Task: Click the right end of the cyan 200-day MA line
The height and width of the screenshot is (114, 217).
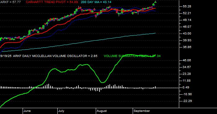Action: point(155,33)
